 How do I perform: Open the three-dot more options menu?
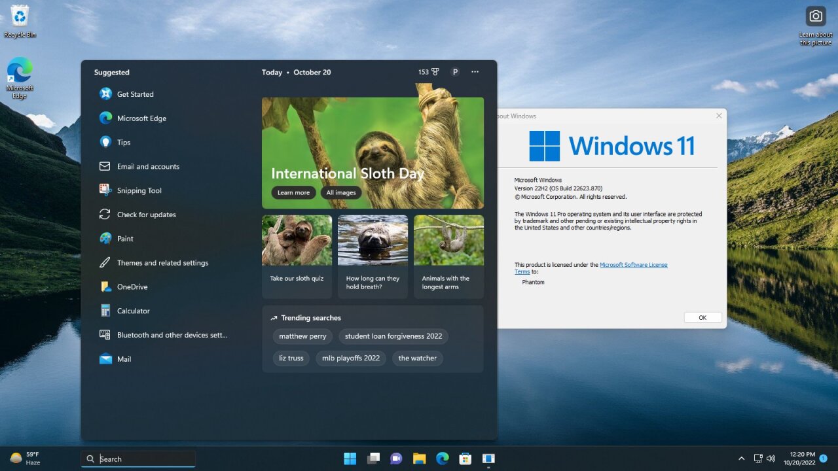coord(475,72)
